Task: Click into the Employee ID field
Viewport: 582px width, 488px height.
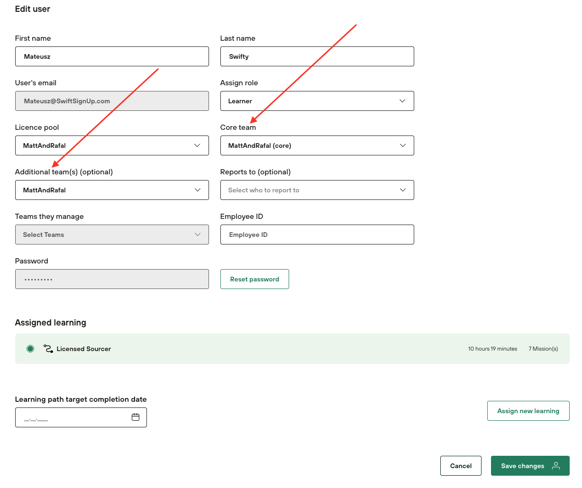Action: tap(317, 235)
